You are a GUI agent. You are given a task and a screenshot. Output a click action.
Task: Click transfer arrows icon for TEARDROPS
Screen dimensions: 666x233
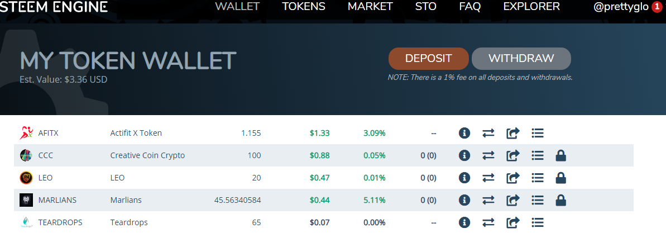[488, 222]
